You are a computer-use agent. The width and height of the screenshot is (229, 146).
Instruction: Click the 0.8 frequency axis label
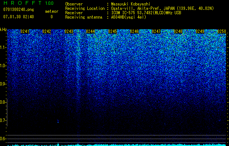tap(3, 102)
